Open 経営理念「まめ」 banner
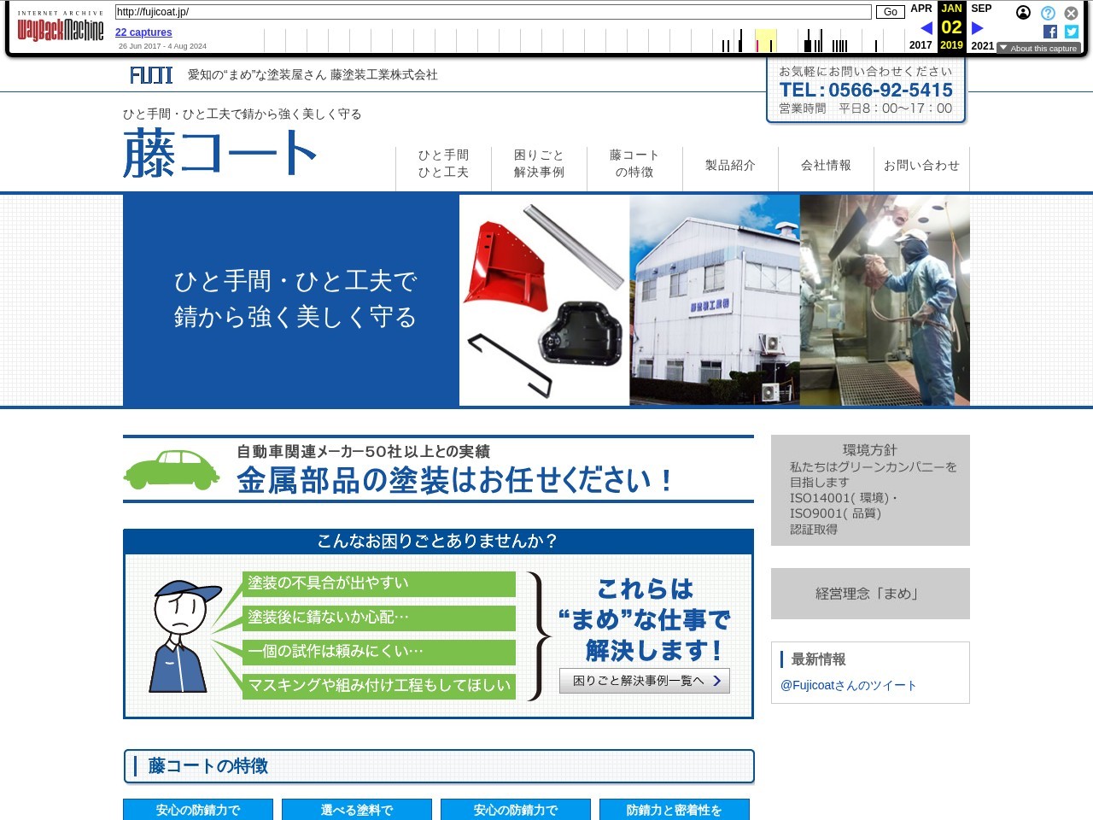The height and width of the screenshot is (820, 1093). click(x=870, y=594)
